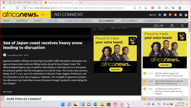Open the PROGRAMMES menu item
191x108 pixels.
click(x=129, y=21)
